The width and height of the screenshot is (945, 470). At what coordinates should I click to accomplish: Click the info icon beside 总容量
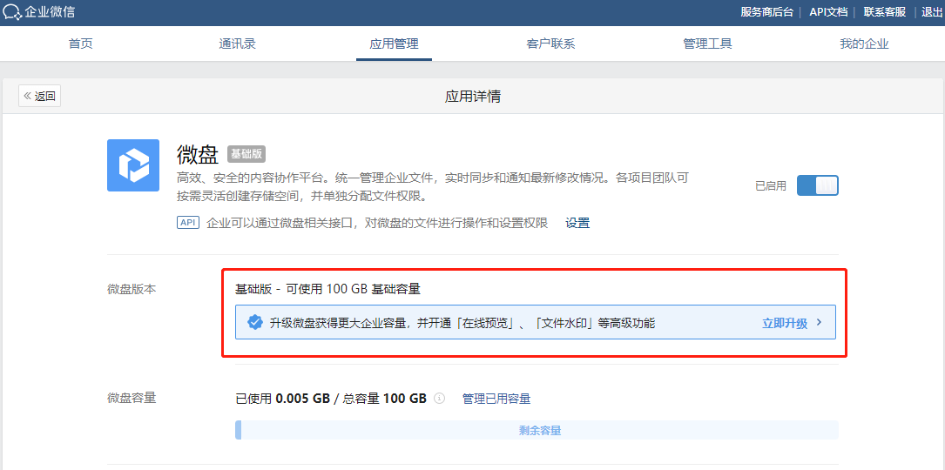[x=440, y=399]
